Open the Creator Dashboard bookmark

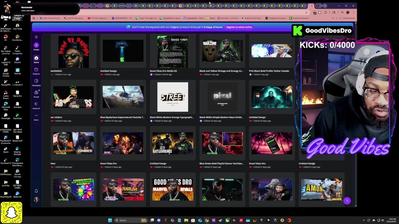coord(299,18)
